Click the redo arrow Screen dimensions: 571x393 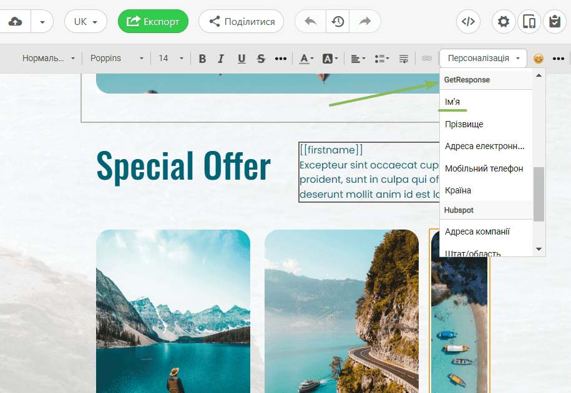click(x=365, y=22)
